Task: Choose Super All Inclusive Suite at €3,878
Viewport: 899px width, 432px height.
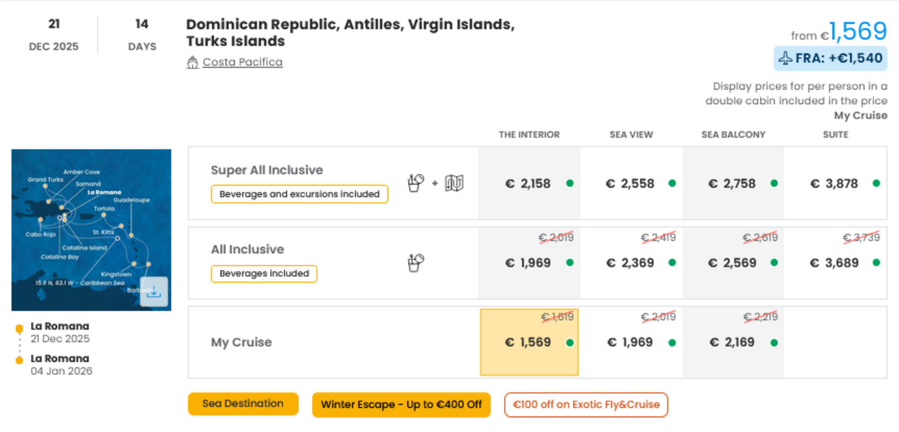Action: (836, 184)
